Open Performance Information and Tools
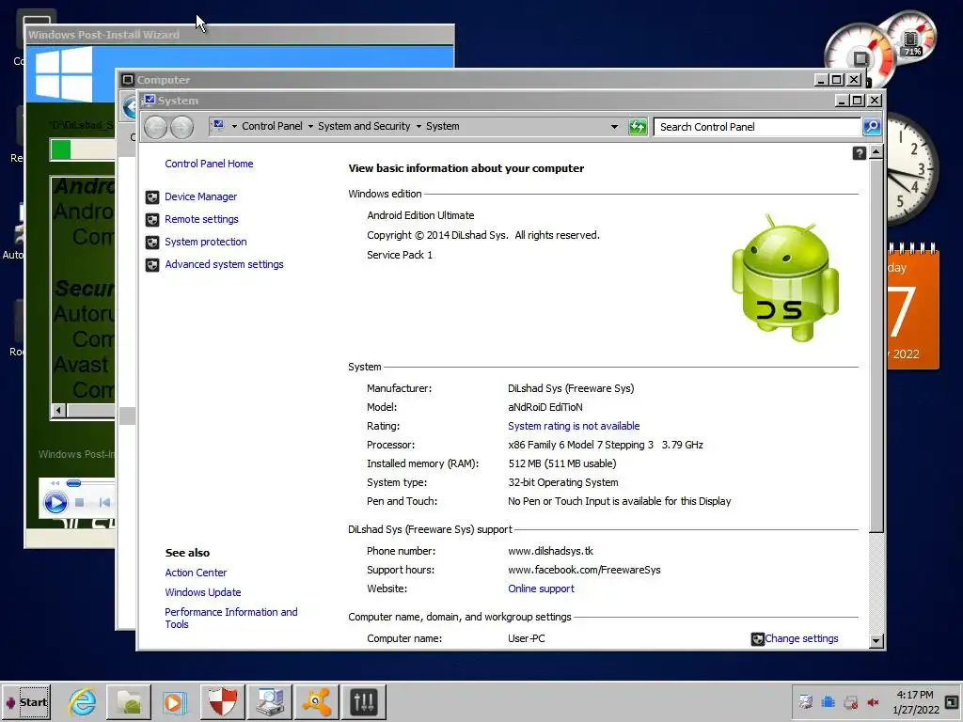 (231, 618)
